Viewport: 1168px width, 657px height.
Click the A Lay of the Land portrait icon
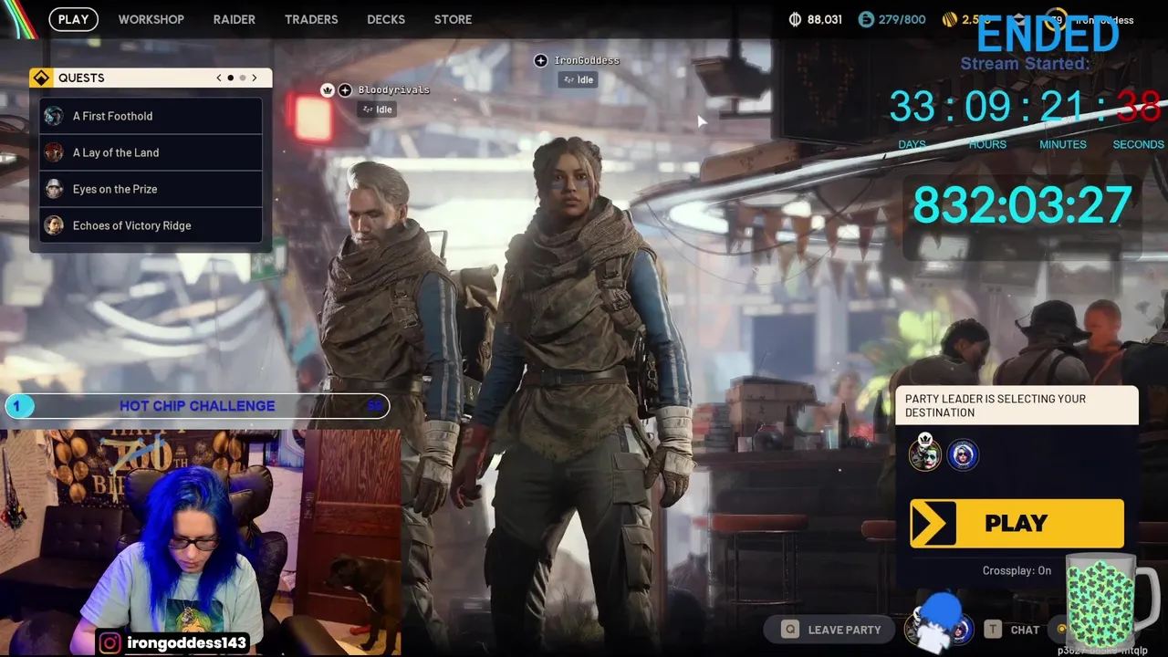point(55,152)
